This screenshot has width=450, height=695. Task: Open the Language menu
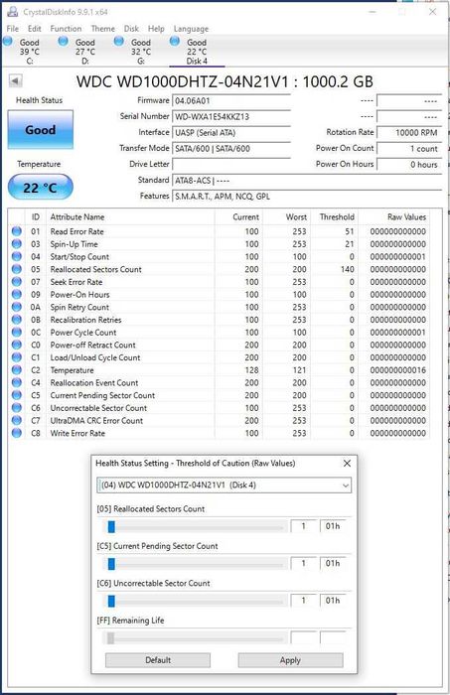(x=191, y=29)
